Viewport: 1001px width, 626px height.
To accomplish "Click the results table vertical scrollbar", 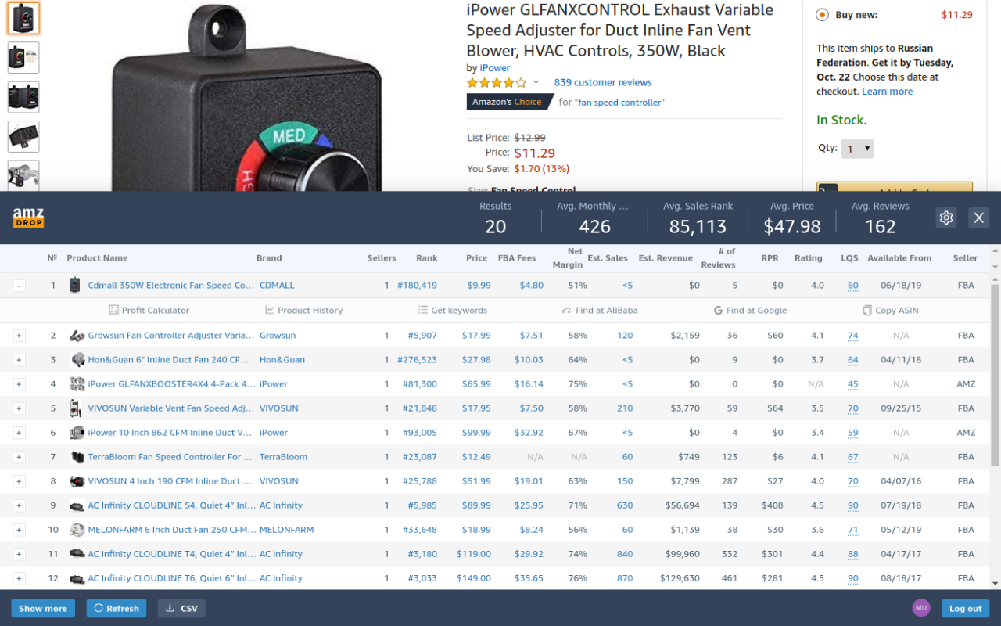I will click(996, 376).
